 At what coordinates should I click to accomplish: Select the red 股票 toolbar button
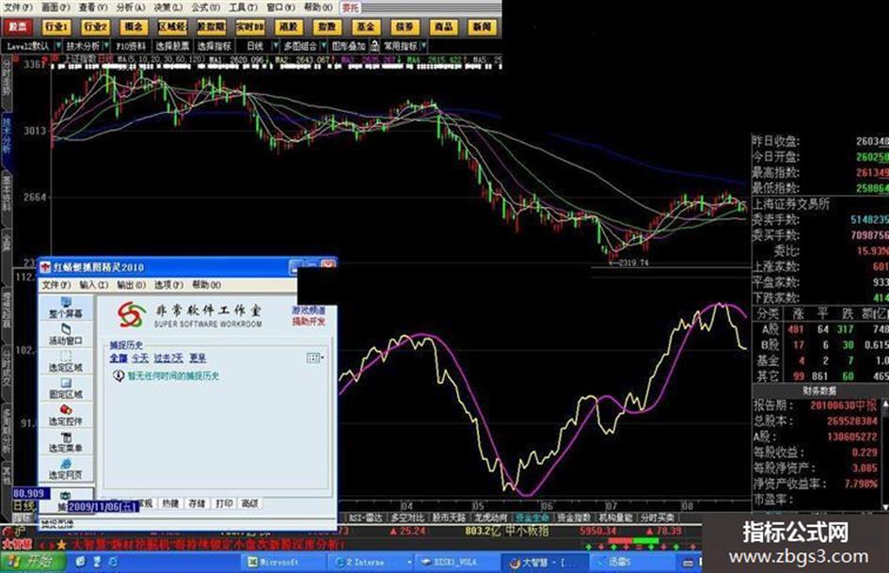[18, 26]
